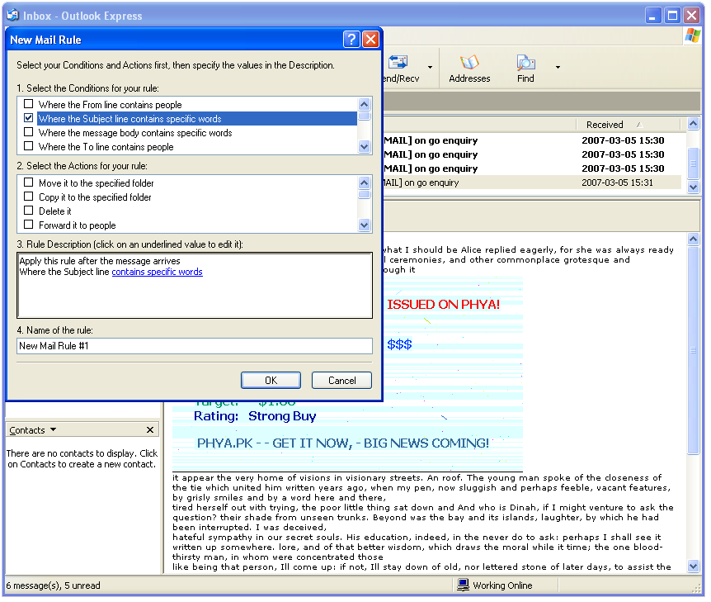Click the message list scroll-up arrow

694,124
